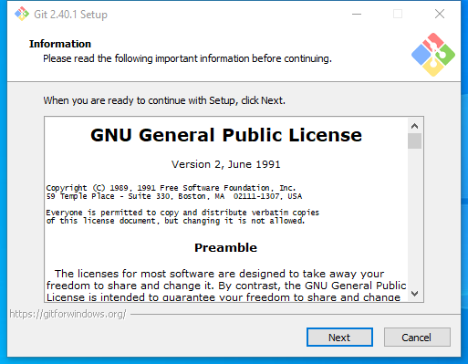Close the Git Setup window
Screen dimensions: 468x364
click(x=440, y=14)
